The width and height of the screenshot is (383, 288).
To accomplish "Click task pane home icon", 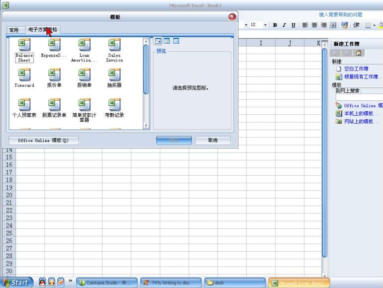I will click(x=358, y=53).
